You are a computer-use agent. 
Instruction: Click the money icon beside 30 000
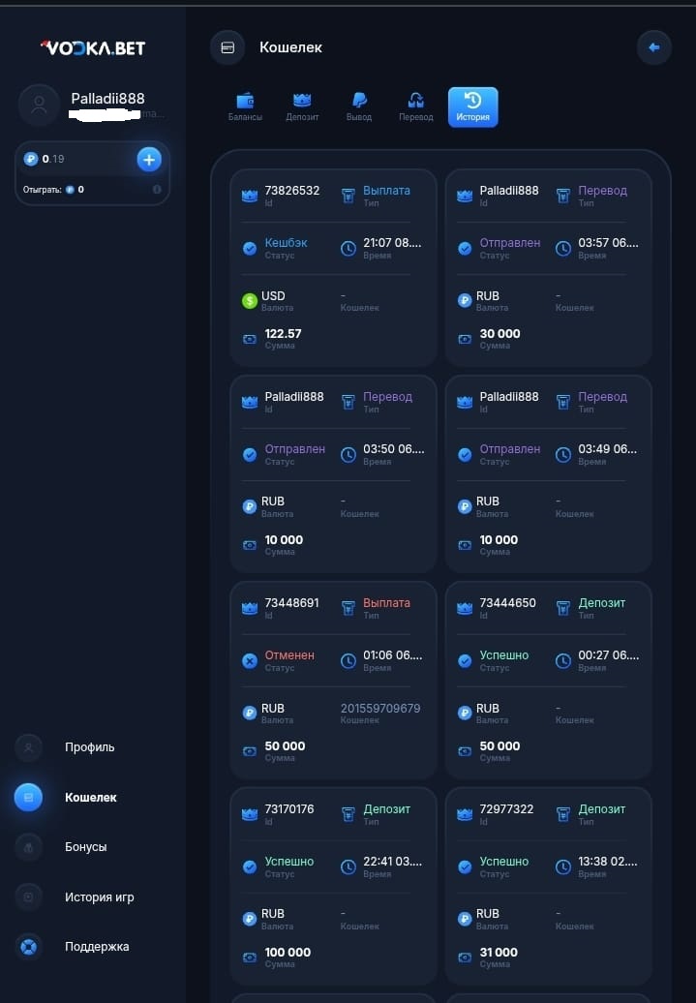click(x=465, y=339)
